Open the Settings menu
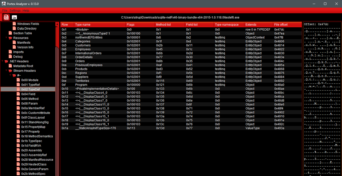 [x=15, y=10]
